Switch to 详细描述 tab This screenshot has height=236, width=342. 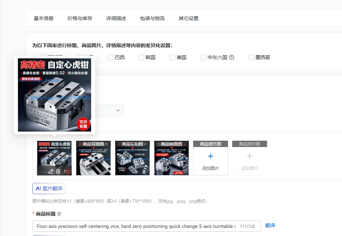[x=116, y=18]
